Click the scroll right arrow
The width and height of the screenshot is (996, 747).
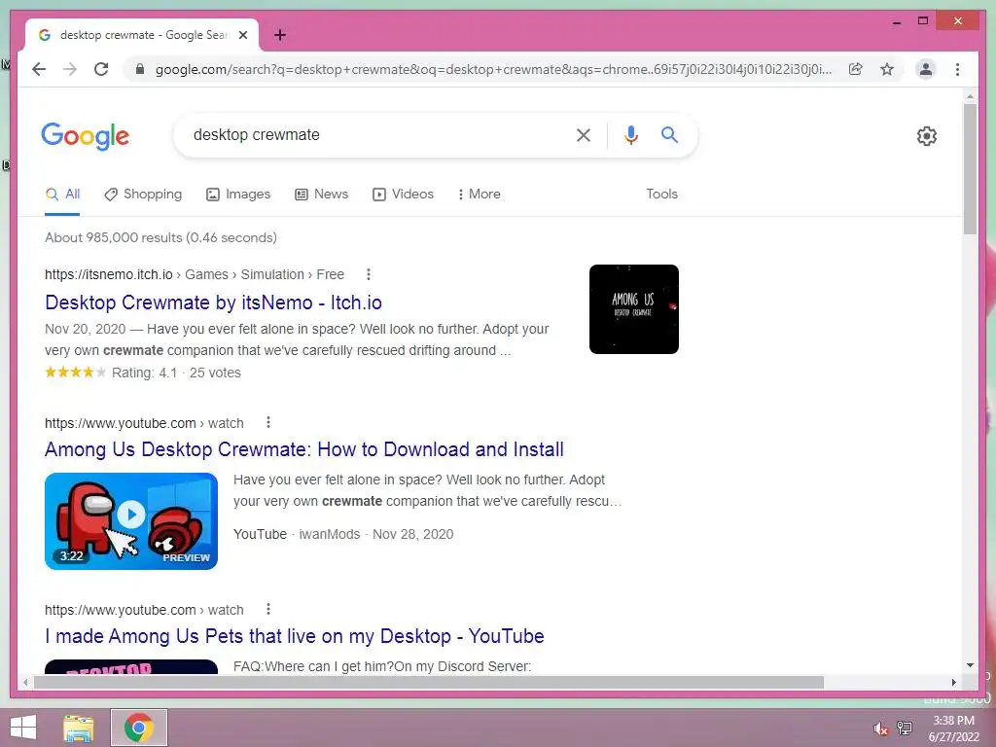[x=953, y=682]
